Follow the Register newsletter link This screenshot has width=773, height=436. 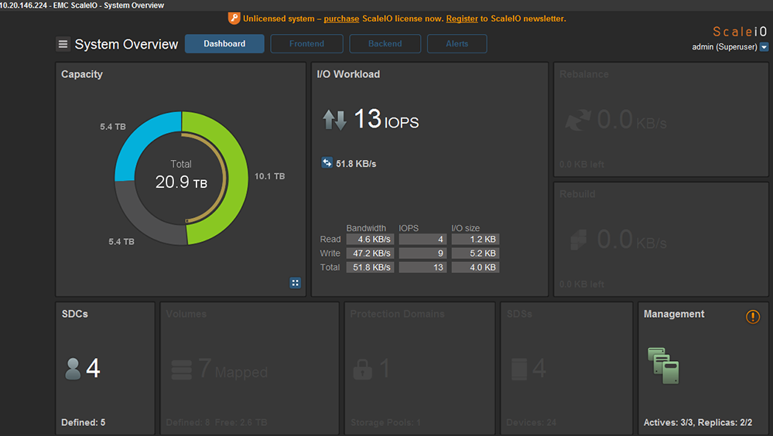tap(462, 19)
